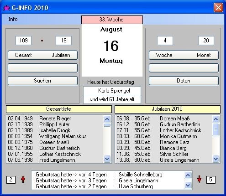
Task: Click the counter box showing 5
Action: (211, 180)
